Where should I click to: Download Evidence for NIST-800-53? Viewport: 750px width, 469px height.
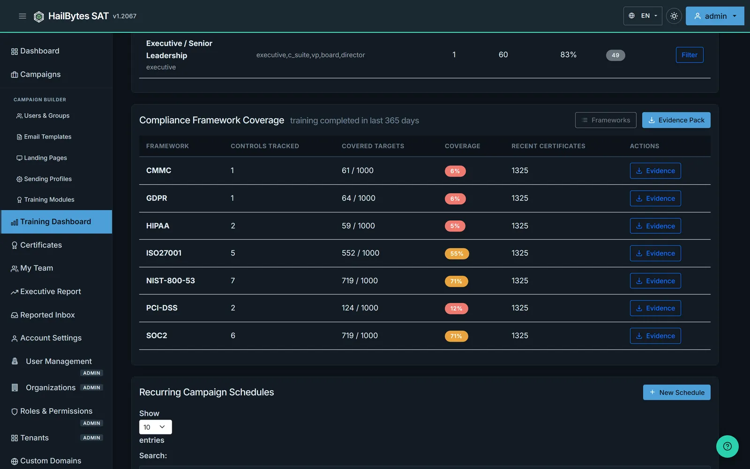pyautogui.click(x=655, y=281)
